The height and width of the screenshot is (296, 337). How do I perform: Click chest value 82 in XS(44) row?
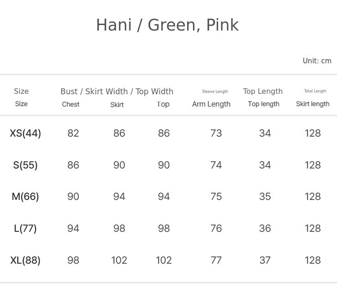(73, 133)
